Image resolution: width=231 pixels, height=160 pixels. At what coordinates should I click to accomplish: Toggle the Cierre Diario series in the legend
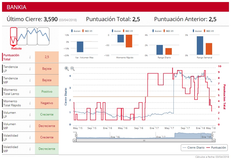pyautogui.click(x=193, y=148)
